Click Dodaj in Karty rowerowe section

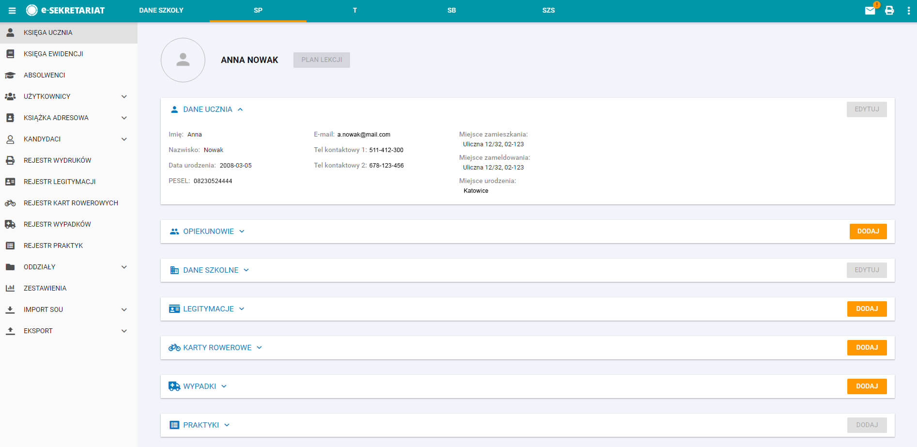(867, 348)
